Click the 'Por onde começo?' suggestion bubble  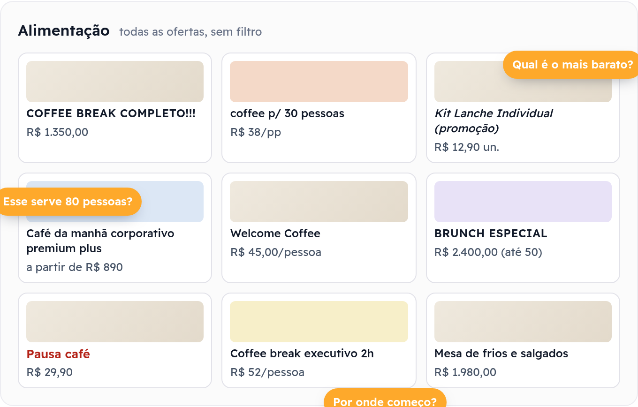[385, 399]
